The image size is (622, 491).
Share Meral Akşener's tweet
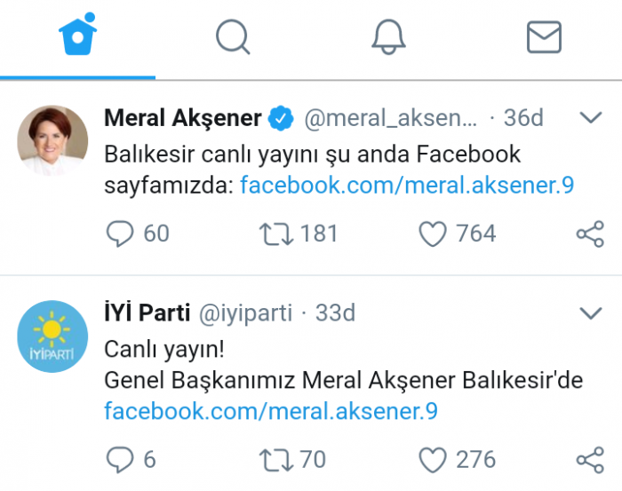pyautogui.click(x=590, y=234)
